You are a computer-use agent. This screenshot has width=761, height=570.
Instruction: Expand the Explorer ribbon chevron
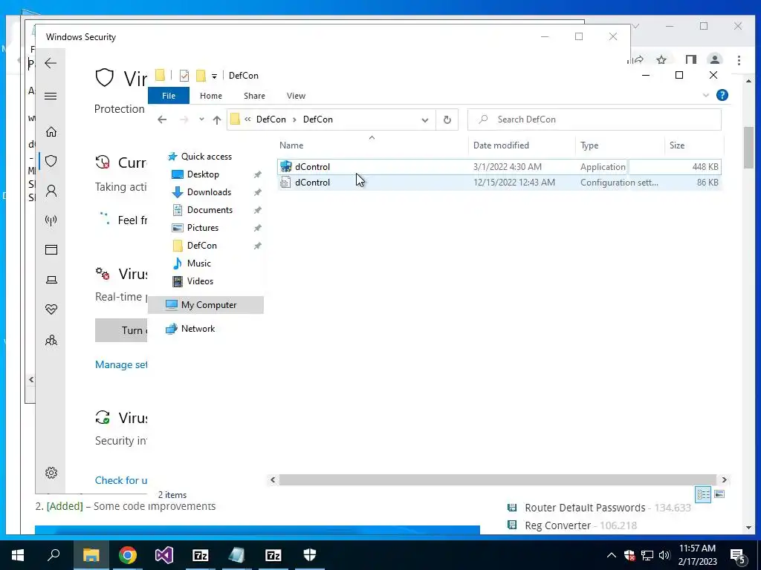tap(706, 96)
